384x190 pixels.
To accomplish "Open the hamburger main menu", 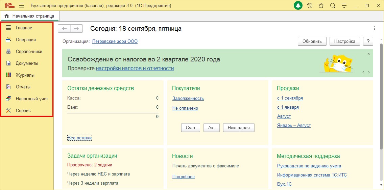I will pos(21,6).
